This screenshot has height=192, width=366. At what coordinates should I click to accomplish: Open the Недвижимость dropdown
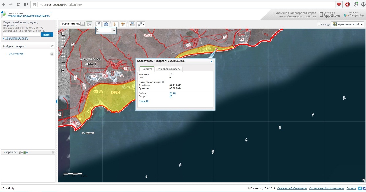pyautogui.click(x=72, y=24)
